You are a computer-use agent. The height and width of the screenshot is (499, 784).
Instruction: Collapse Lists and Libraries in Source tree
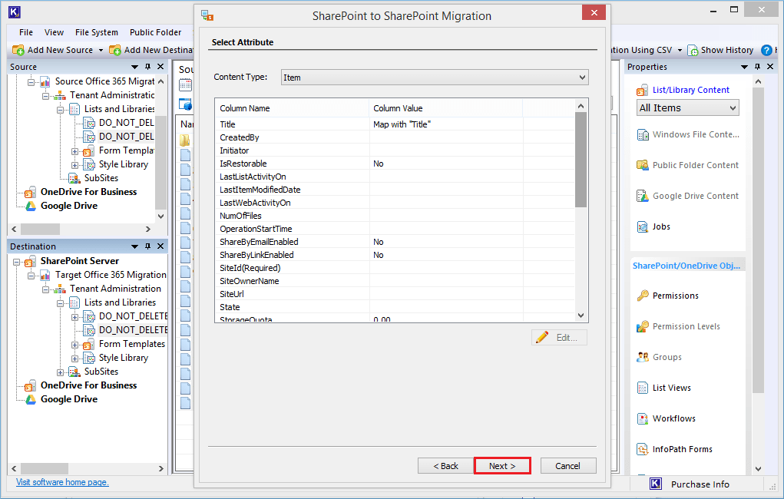(60, 110)
